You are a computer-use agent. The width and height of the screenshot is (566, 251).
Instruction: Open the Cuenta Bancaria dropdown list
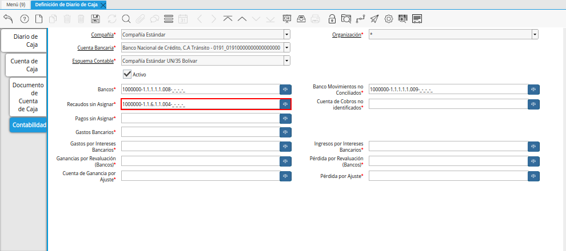286,48
